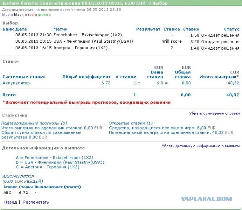Click odds value 1.40
The height and width of the screenshot is (210, 242).
(x=195, y=48)
